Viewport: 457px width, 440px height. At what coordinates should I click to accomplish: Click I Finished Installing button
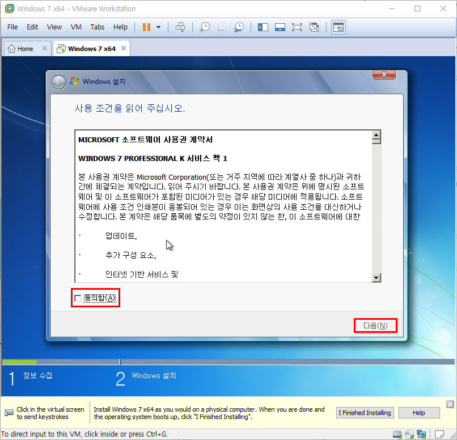(365, 413)
